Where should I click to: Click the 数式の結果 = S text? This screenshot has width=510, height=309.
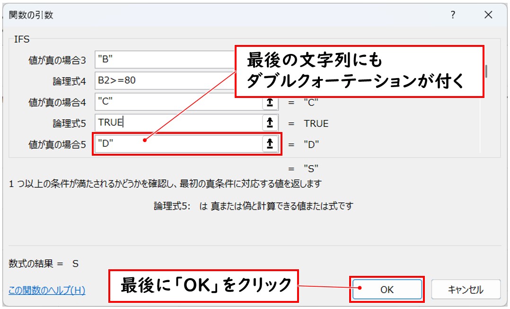(x=44, y=264)
